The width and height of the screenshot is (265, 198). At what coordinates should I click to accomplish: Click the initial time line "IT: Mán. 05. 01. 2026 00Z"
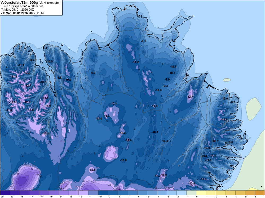click(x=17, y=10)
